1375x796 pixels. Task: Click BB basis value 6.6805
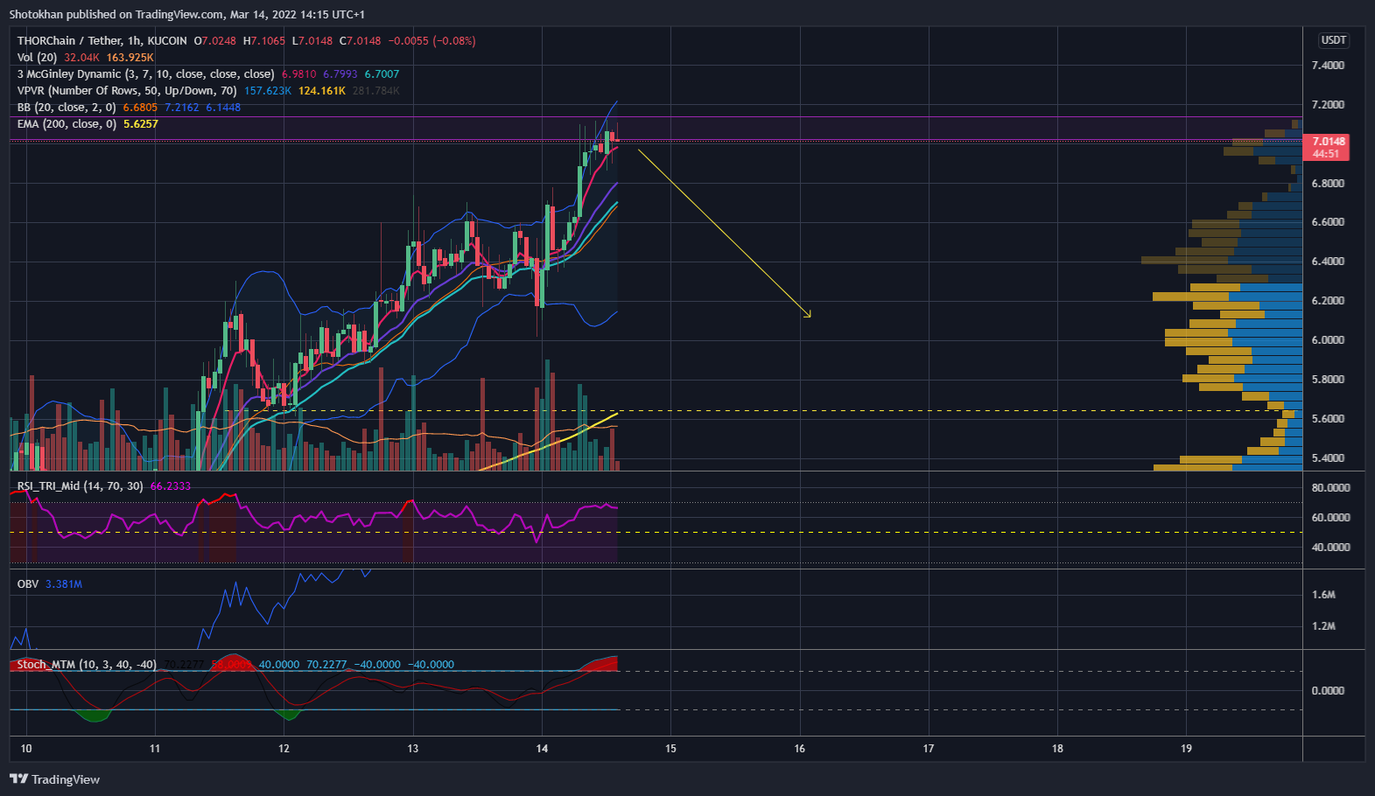pos(140,108)
